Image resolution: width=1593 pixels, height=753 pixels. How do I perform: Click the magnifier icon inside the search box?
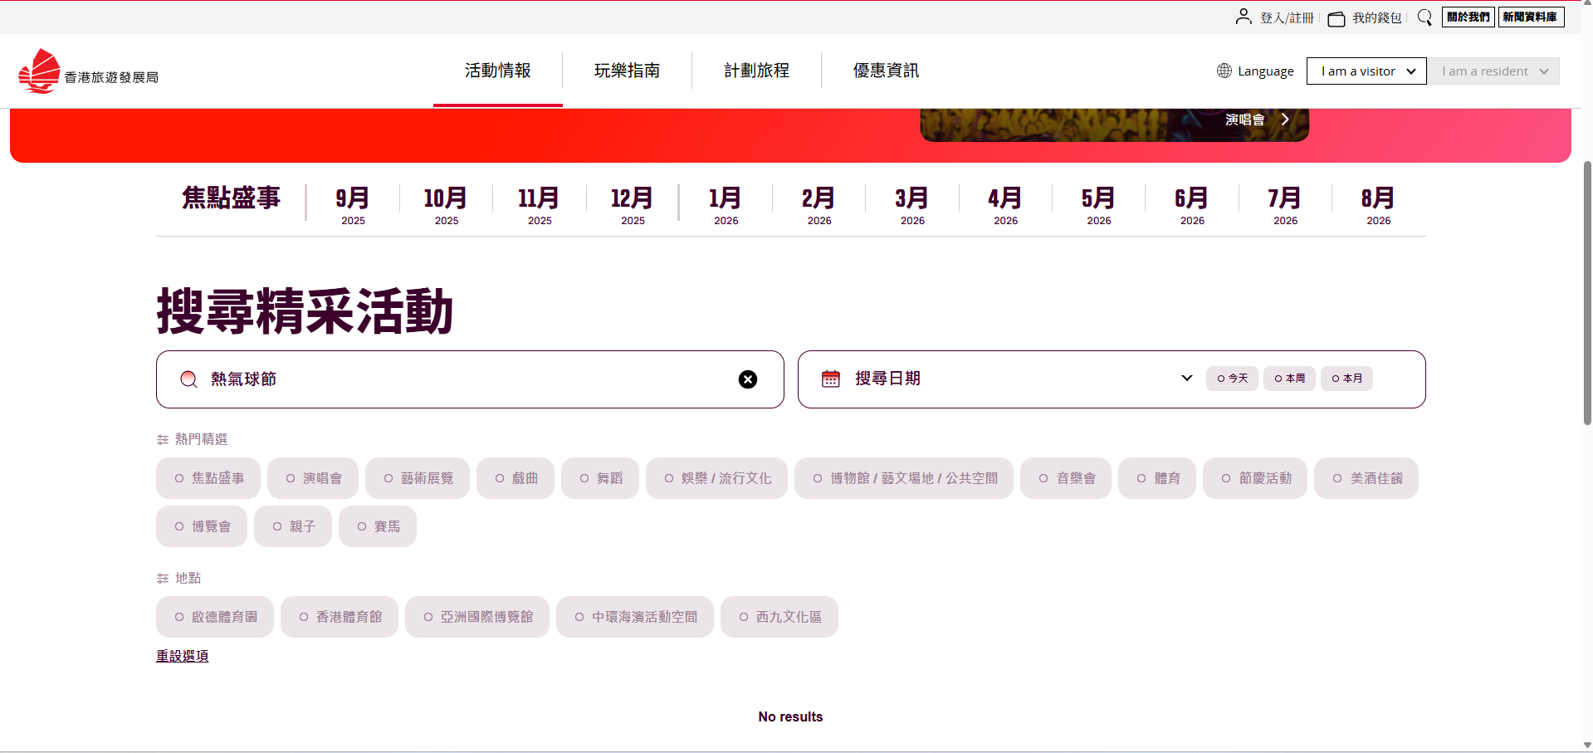(188, 379)
